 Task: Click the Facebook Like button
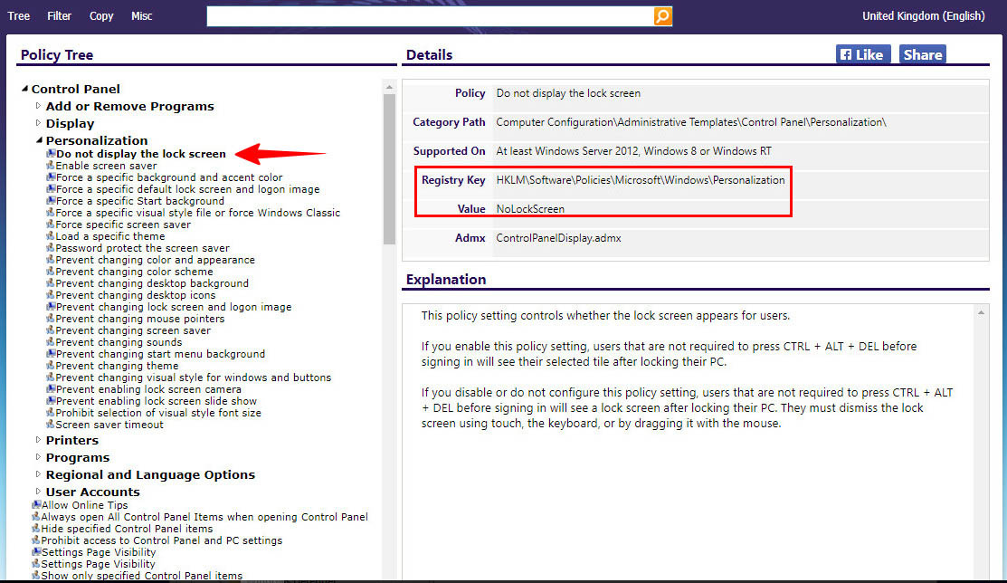[863, 54]
